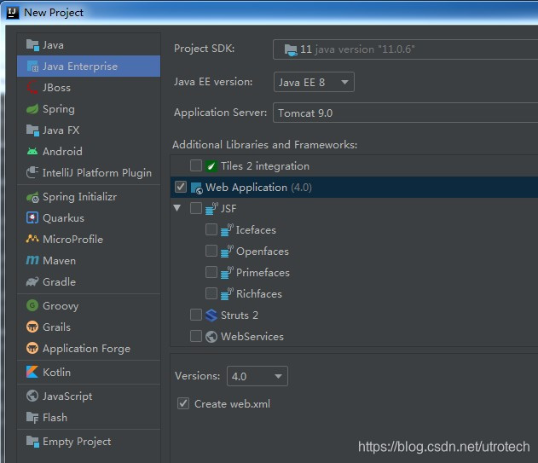Click the JSF label text

pos(229,209)
